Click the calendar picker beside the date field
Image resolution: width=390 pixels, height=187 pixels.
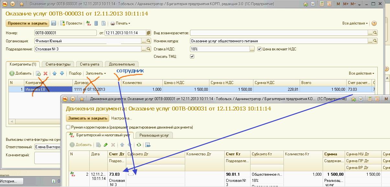coord(149,33)
